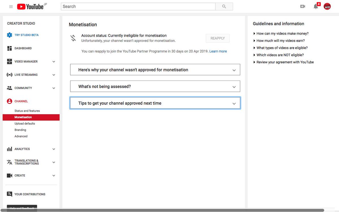
Task: Expand Create section chevron
Action: click(54, 176)
